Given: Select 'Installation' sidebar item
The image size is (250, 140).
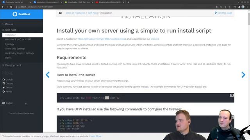Looking at the screenshot, I should (23, 35).
